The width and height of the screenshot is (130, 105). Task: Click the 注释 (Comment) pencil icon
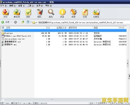[x=85, y=12]
